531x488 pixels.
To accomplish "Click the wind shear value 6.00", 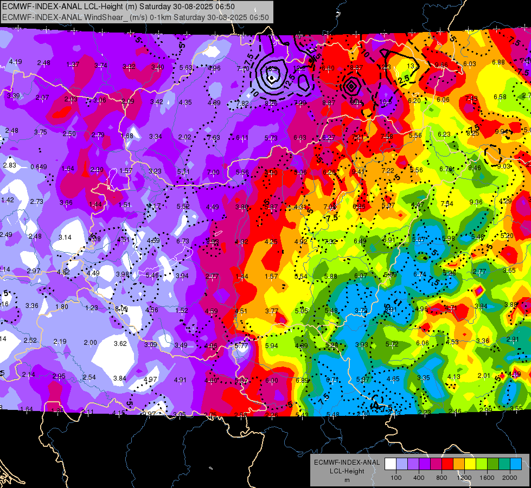I will click(272, 381).
